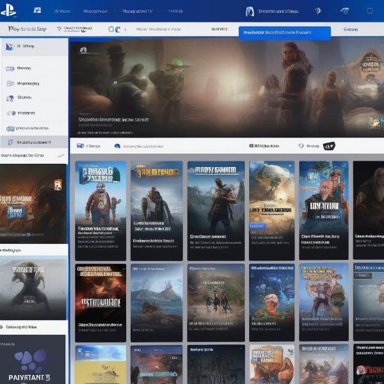The width and height of the screenshot is (384, 384).
Task: Open the game card with horse riders
Action: (216, 303)
